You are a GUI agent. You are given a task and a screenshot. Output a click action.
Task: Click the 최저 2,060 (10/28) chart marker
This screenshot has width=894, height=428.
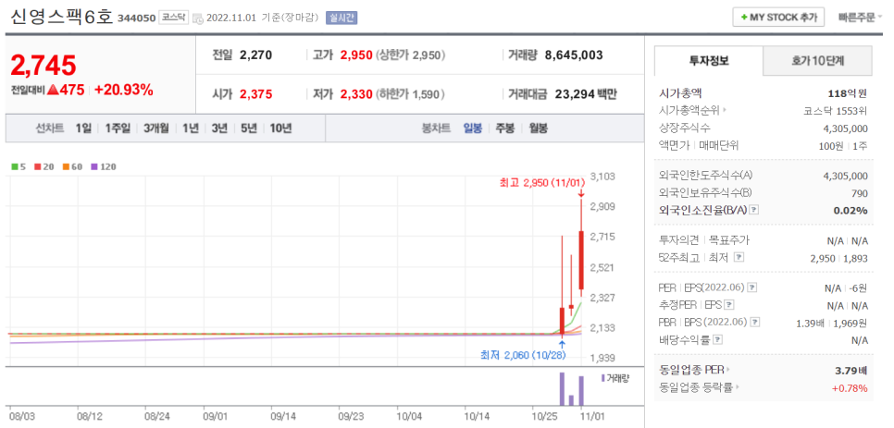pos(524,355)
